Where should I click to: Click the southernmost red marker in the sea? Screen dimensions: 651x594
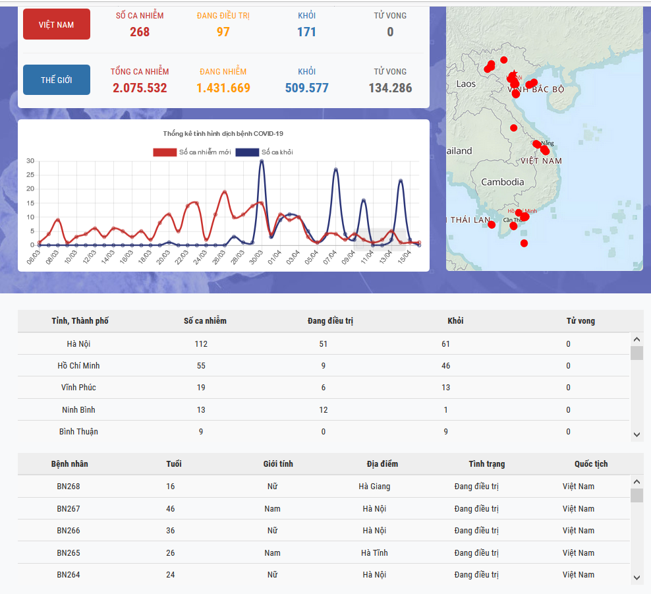tap(524, 243)
